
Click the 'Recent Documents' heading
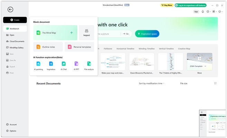coord(48,83)
